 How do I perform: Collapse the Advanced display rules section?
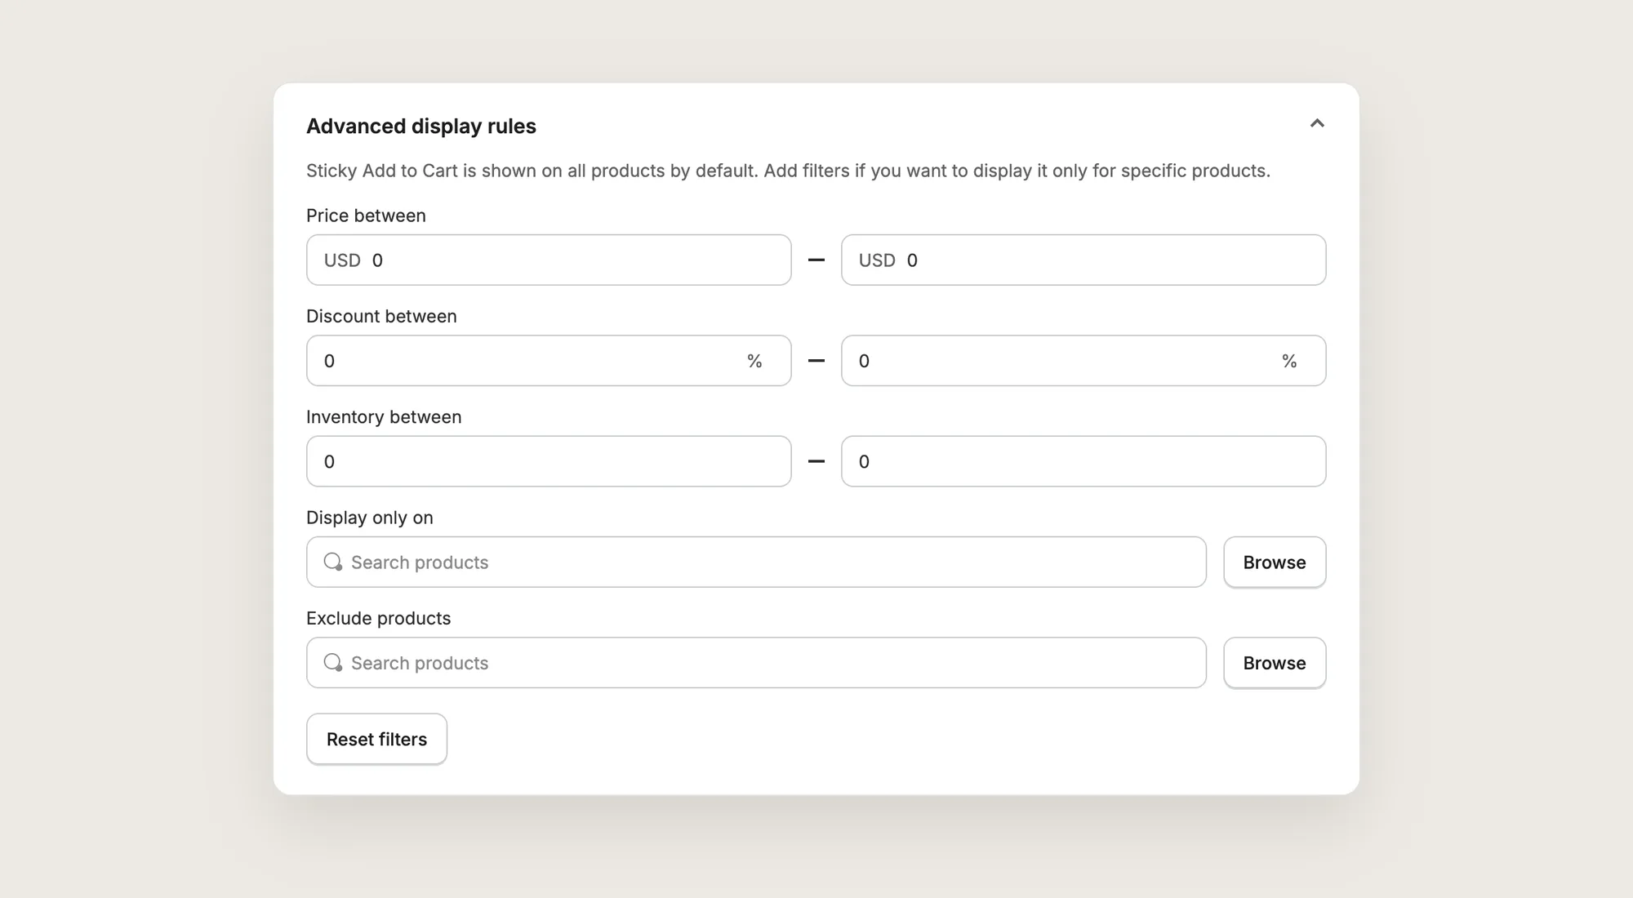point(1317,123)
